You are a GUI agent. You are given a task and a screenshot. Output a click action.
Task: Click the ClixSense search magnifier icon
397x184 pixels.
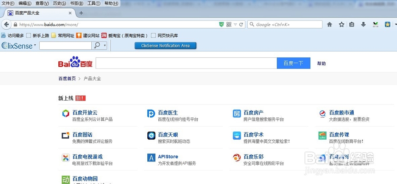[97, 46]
